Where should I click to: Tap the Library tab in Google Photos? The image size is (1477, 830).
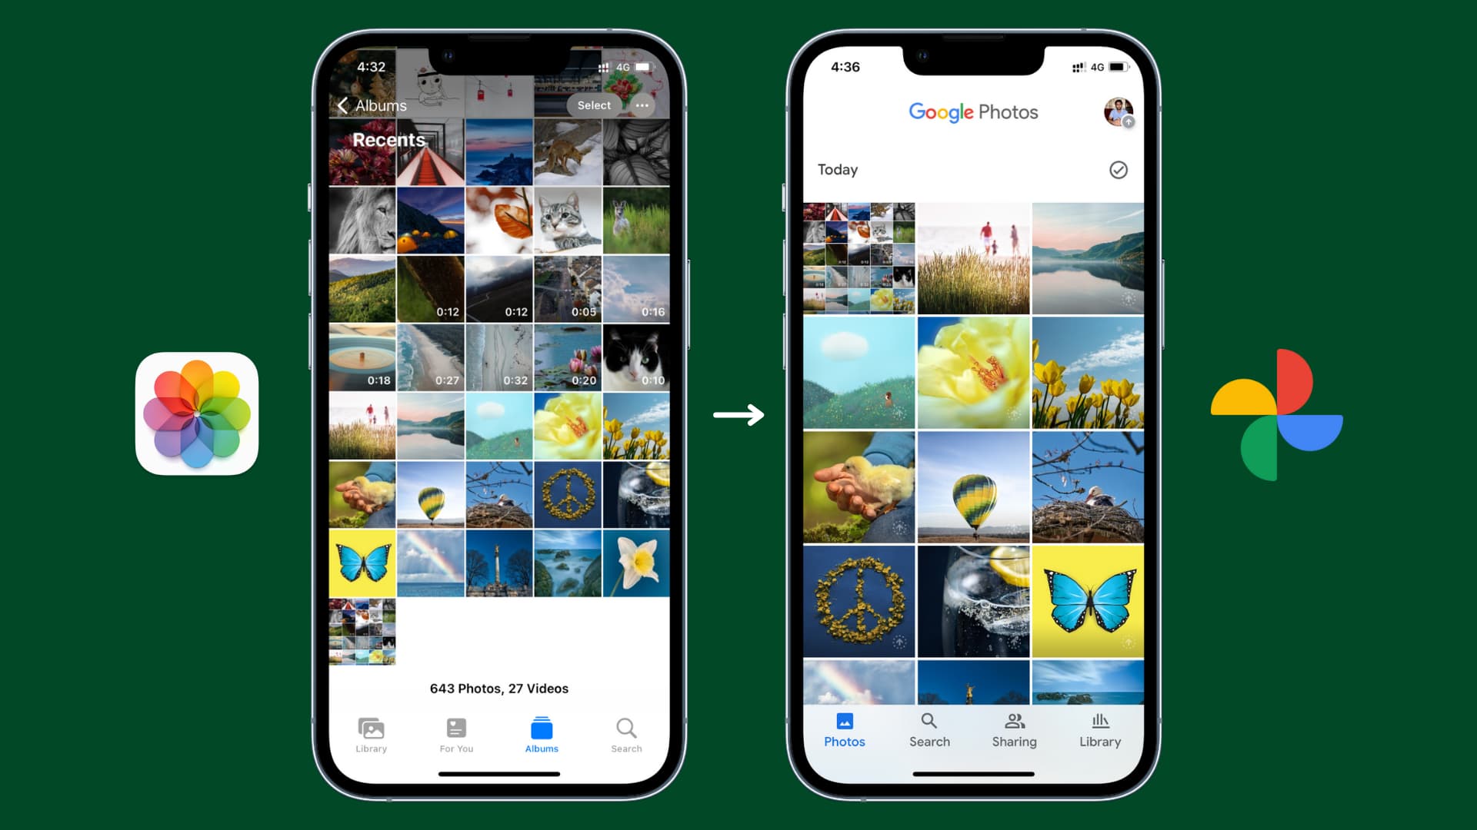click(1099, 729)
